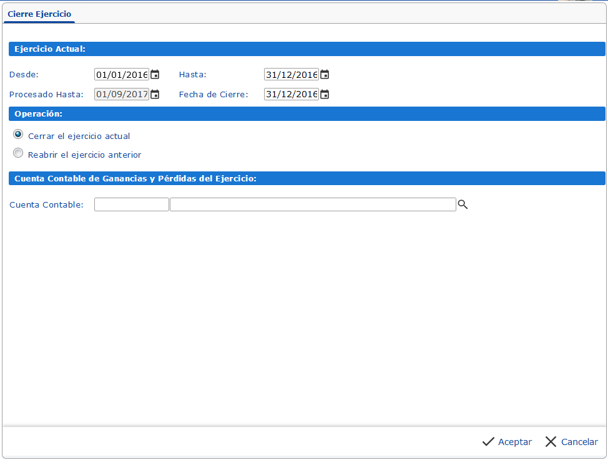This screenshot has width=608, height=460.
Task: Click the long Cuenta Contable description field
Action: [x=313, y=204]
